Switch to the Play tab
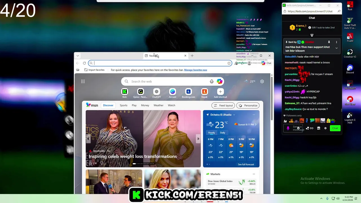This screenshot has width=361, height=203. [x=134, y=105]
